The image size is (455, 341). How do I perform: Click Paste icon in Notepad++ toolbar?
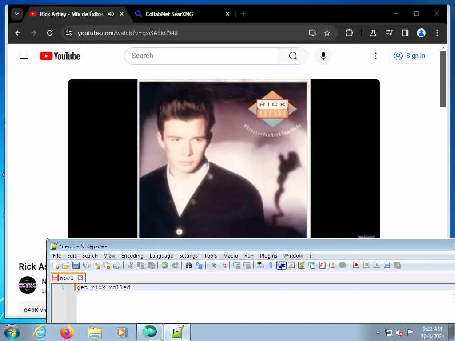tap(151, 265)
